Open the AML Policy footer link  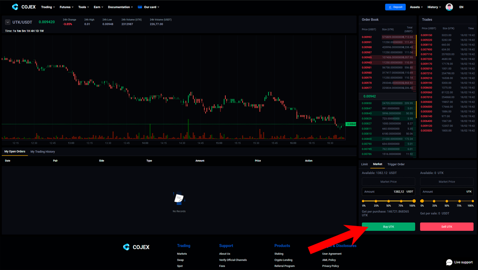(329, 260)
